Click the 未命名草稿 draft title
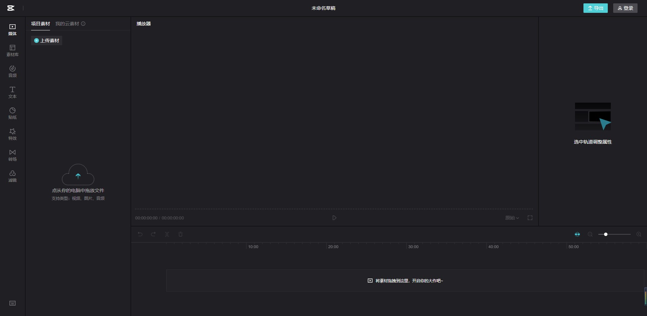 [x=323, y=8]
